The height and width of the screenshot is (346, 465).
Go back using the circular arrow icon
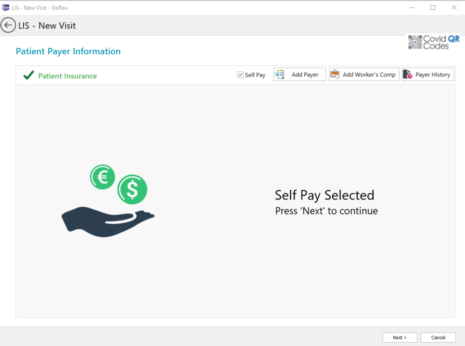[x=8, y=25]
